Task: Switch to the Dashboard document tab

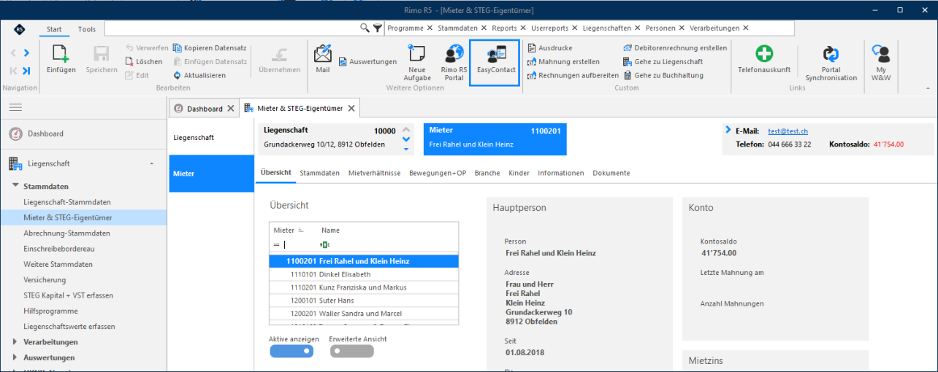Action: [x=204, y=108]
